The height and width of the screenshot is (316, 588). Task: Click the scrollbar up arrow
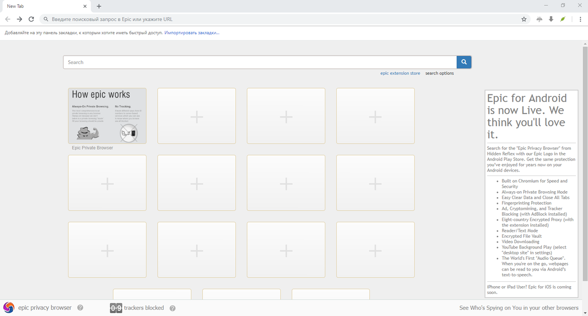585,44
